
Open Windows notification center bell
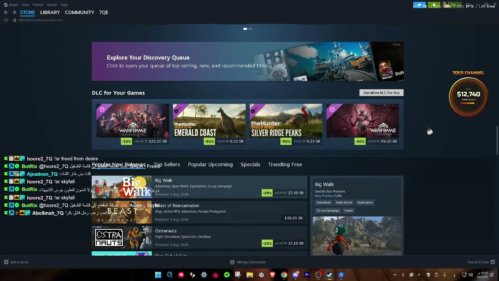tap(492, 275)
